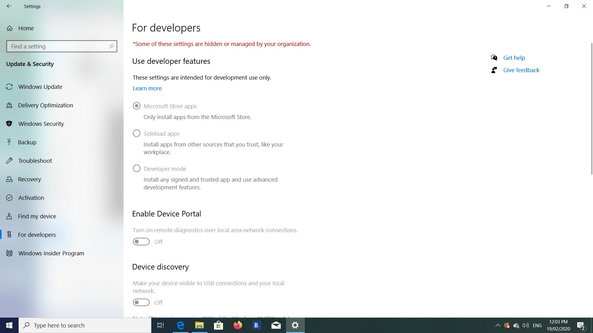
Task: Show hidden icons with the tray chevron
Action: tap(498, 325)
